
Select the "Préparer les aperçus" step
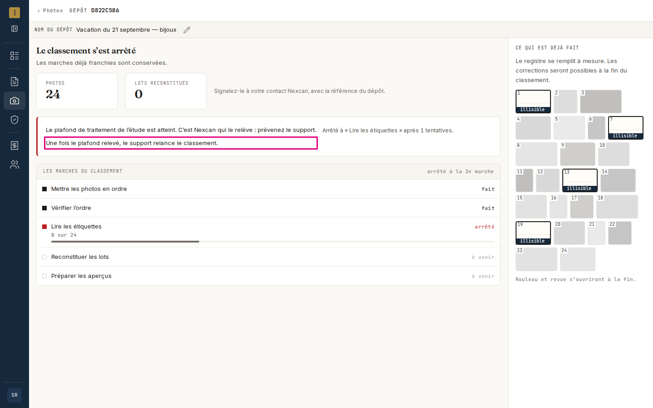coord(268,276)
